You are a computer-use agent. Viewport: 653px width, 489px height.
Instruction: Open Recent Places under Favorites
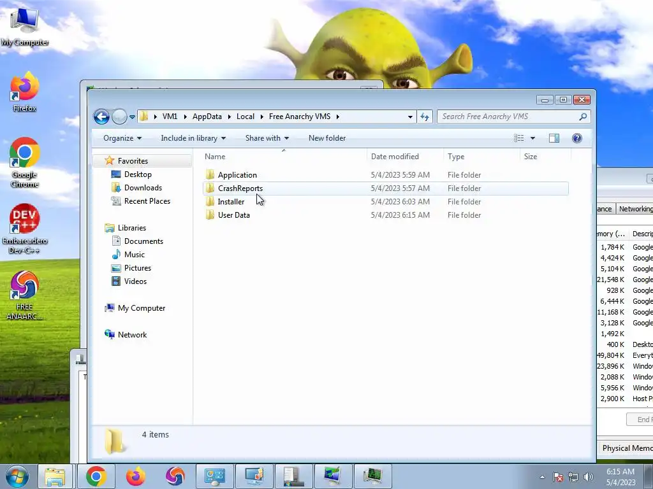click(x=147, y=201)
